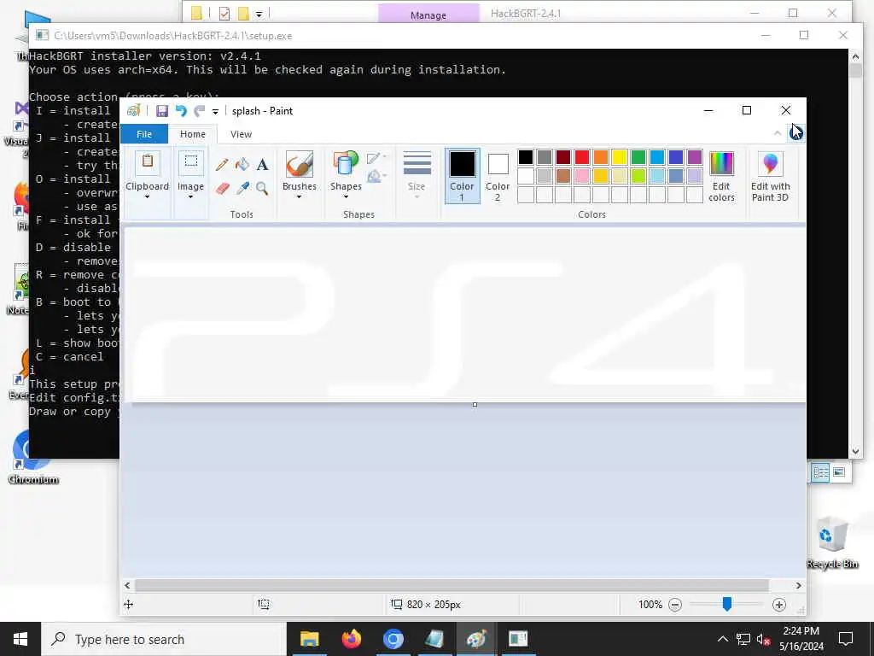Open File Explorer from the taskbar
The image size is (874, 656).
[309, 639]
